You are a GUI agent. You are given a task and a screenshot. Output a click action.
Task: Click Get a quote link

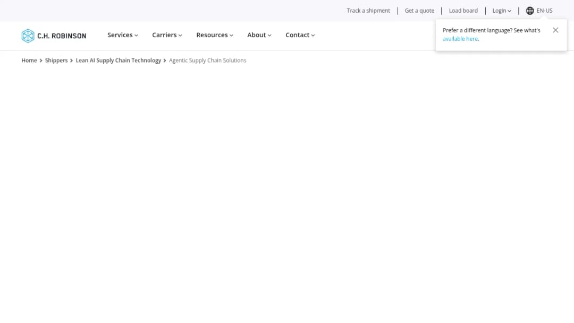pyautogui.click(x=419, y=11)
